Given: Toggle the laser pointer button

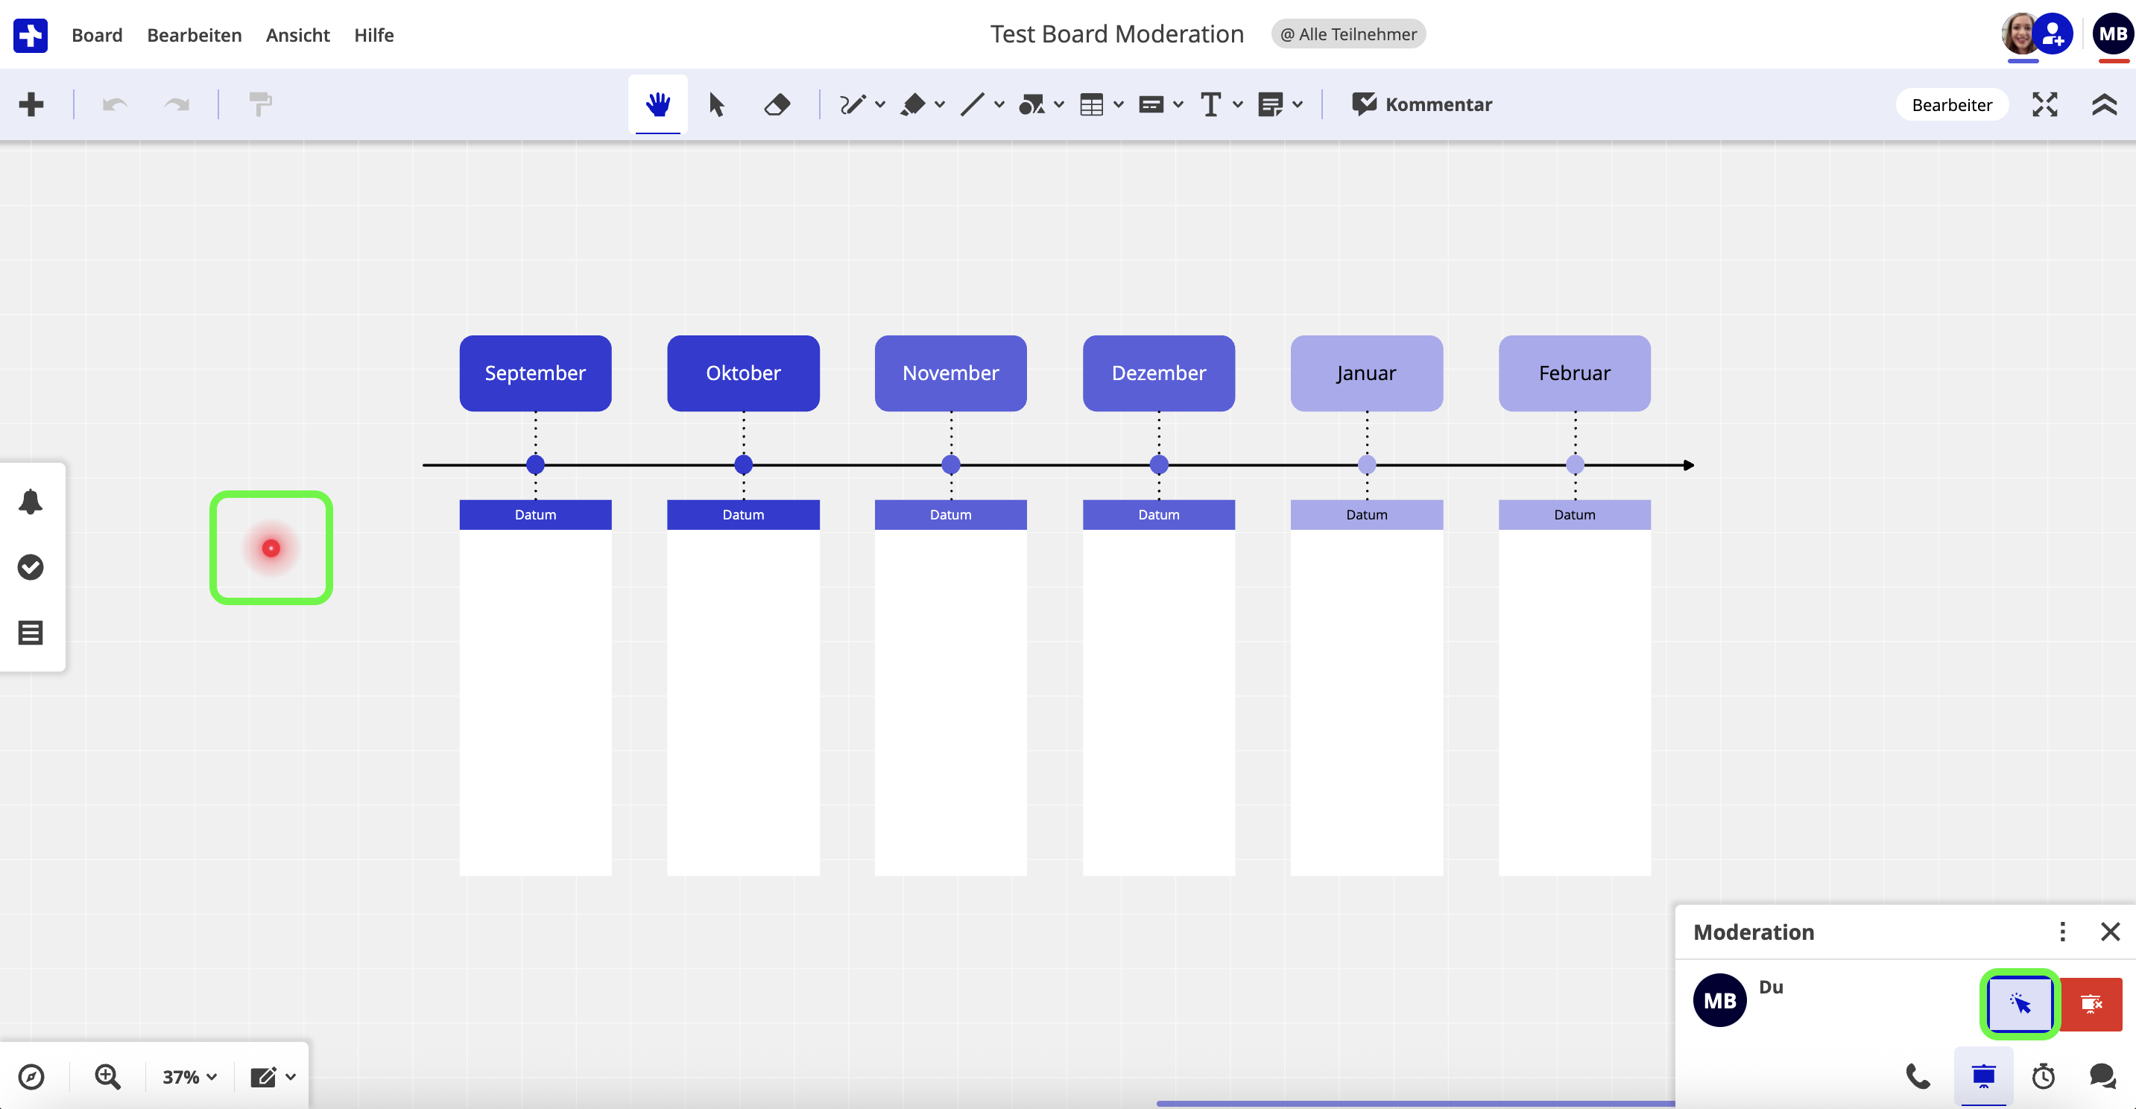Looking at the screenshot, I should (2020, 1004).
